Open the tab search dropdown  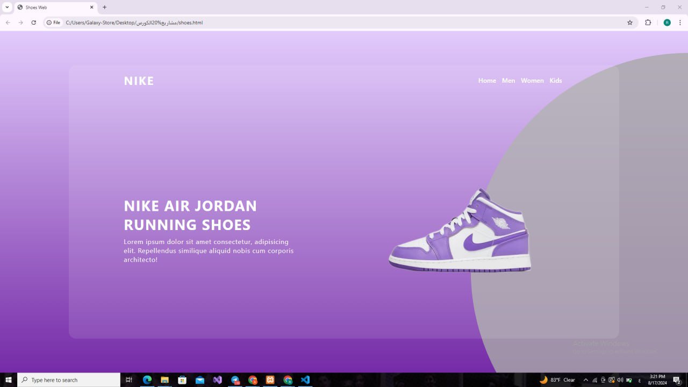[7, 8]
